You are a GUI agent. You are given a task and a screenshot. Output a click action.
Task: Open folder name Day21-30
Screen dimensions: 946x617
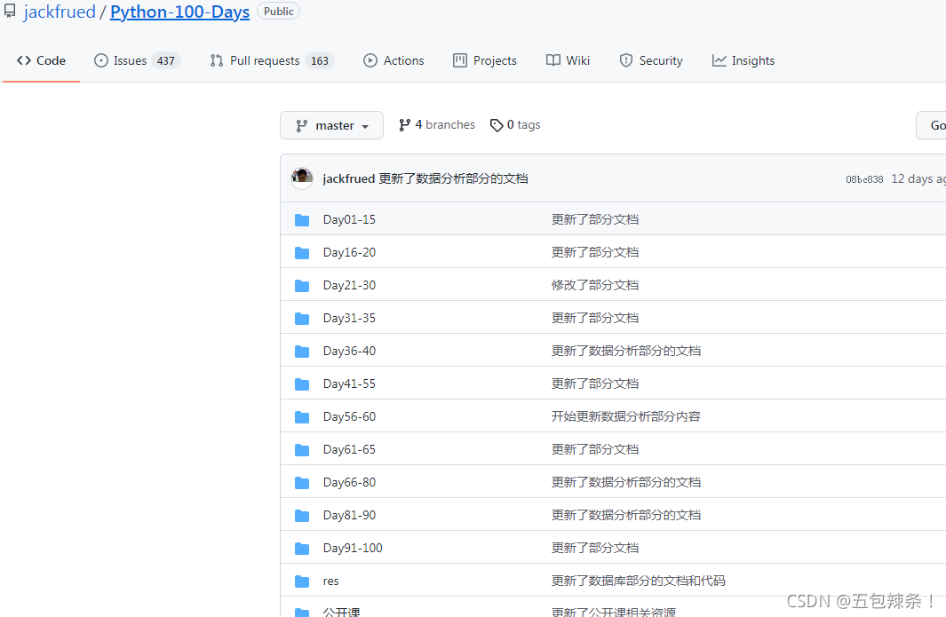[349, 285]
